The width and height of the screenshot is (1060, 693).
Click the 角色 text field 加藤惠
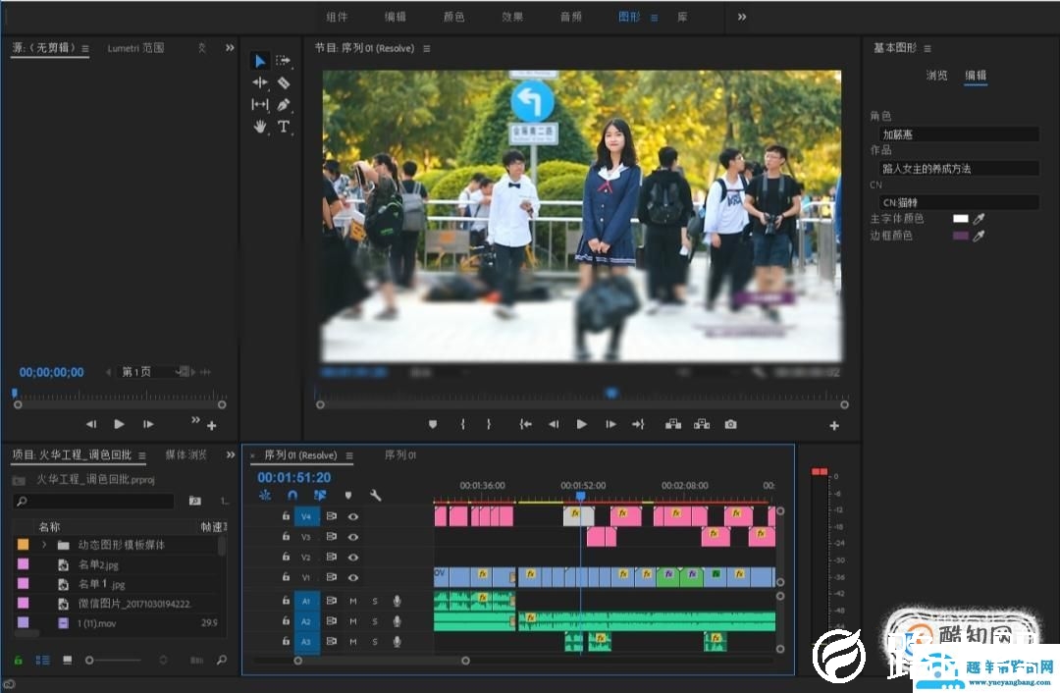click(958, 134)
